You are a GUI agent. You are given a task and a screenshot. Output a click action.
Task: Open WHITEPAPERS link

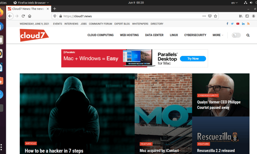click(x=140, y=24)
